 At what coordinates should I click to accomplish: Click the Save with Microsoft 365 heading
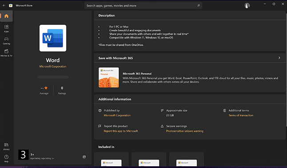[x=116, y=58]
